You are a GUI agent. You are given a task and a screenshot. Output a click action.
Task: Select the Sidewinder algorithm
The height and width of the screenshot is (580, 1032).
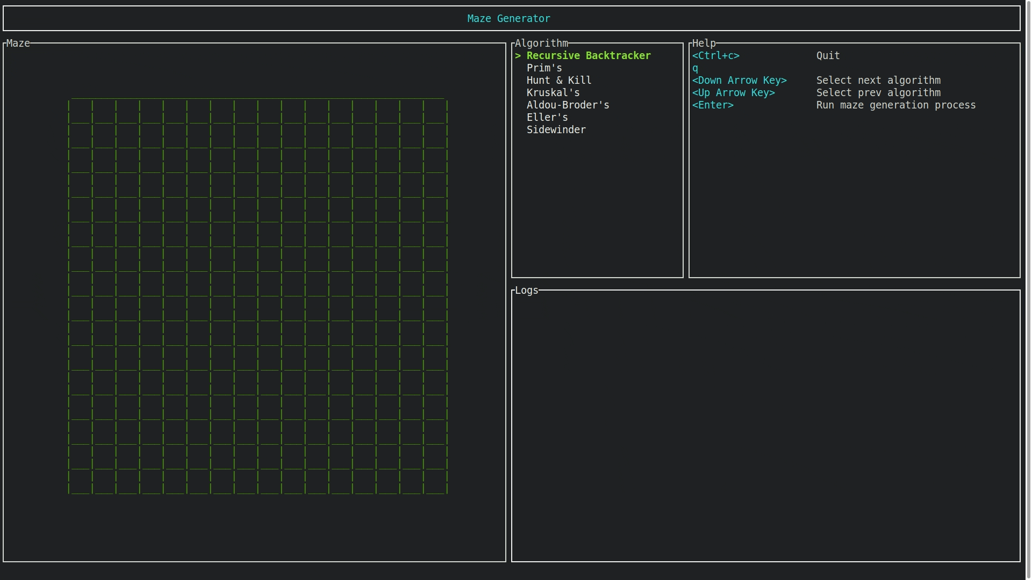[556, 130]
